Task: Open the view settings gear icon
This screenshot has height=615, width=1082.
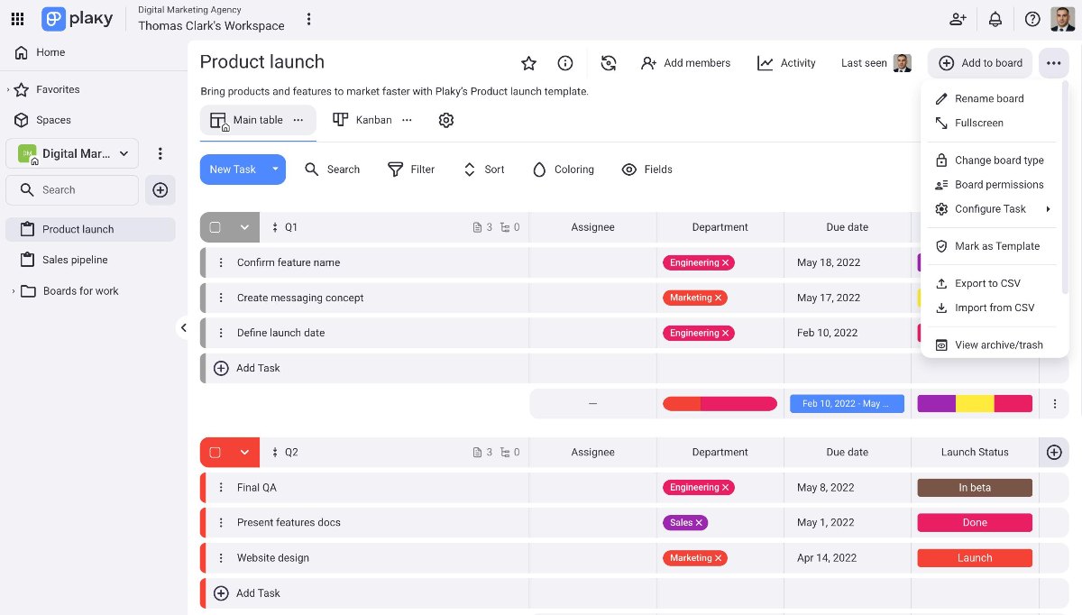Action: (445, 120)
